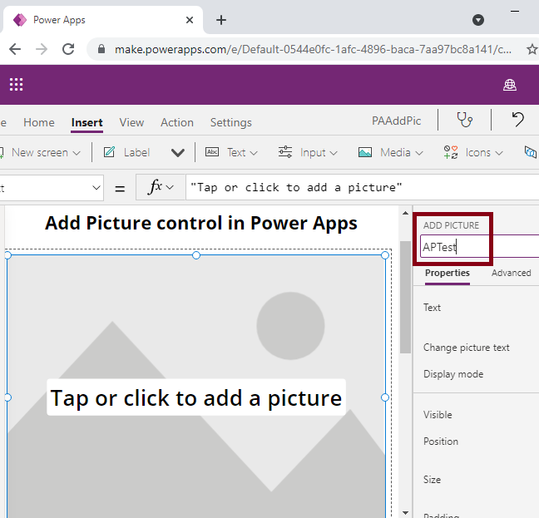Click the Size property label

(432, 479)
